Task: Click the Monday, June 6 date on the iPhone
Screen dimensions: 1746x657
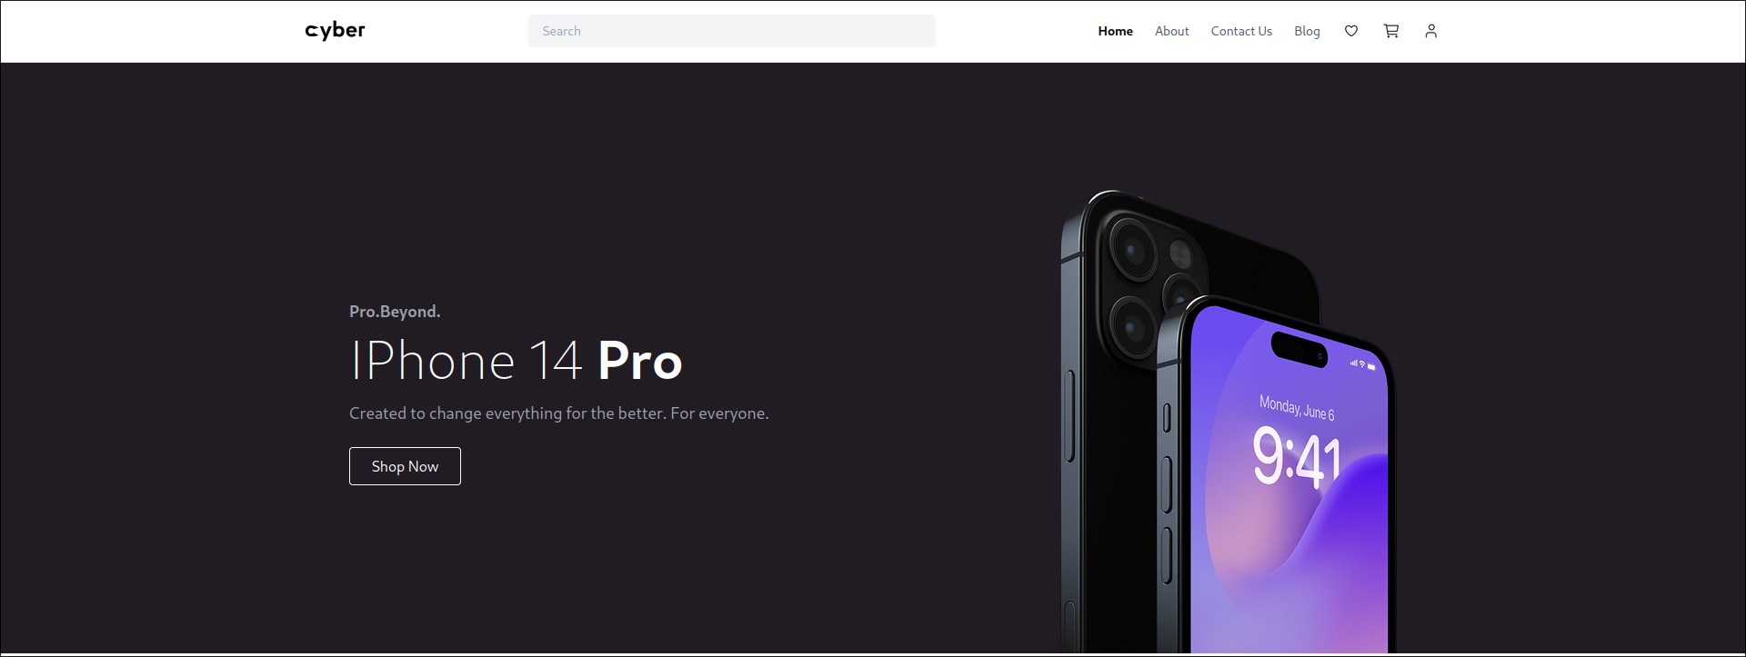Action: tap(1297, 407)
